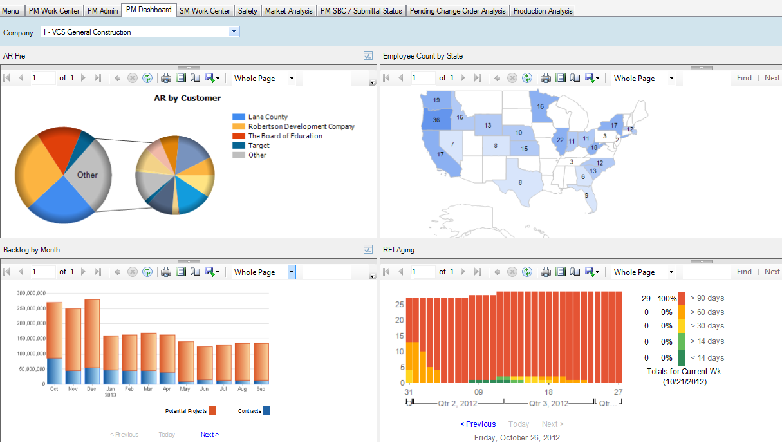Open the Company dropdown
Viewport: 782px width, 445px height.
[x=234, y=32]
